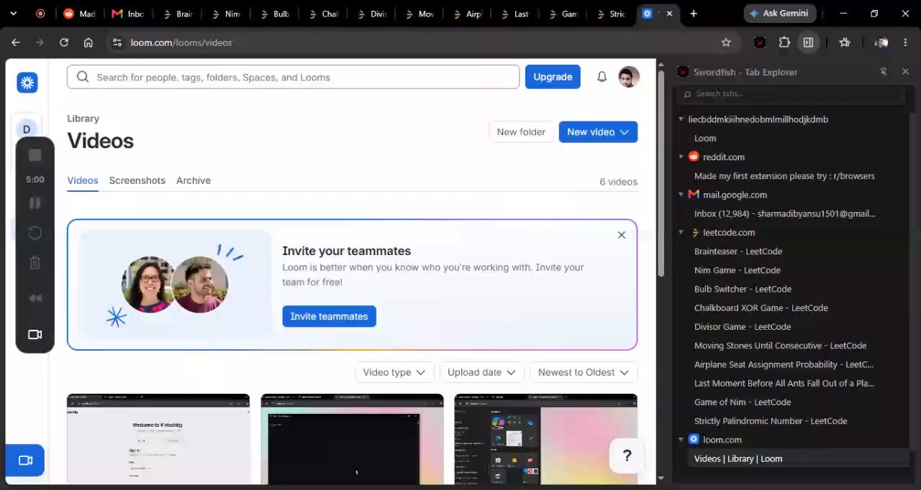Click the Library breadcrumb text

(x=83, y=119)
